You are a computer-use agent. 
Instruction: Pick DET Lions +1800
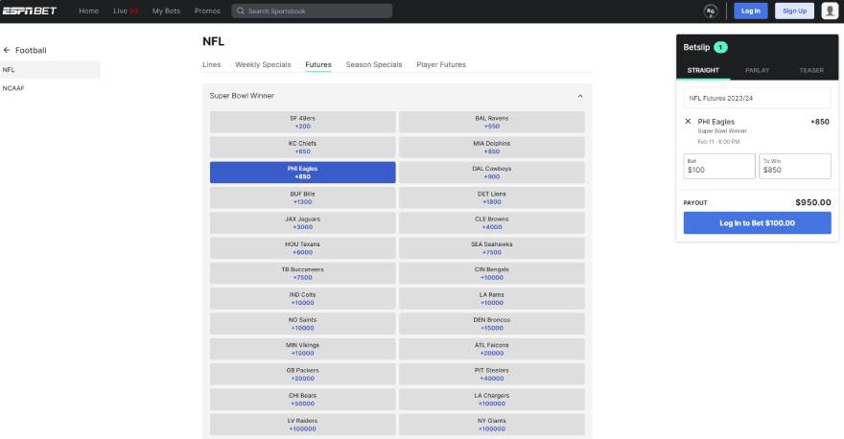point(491,197)
